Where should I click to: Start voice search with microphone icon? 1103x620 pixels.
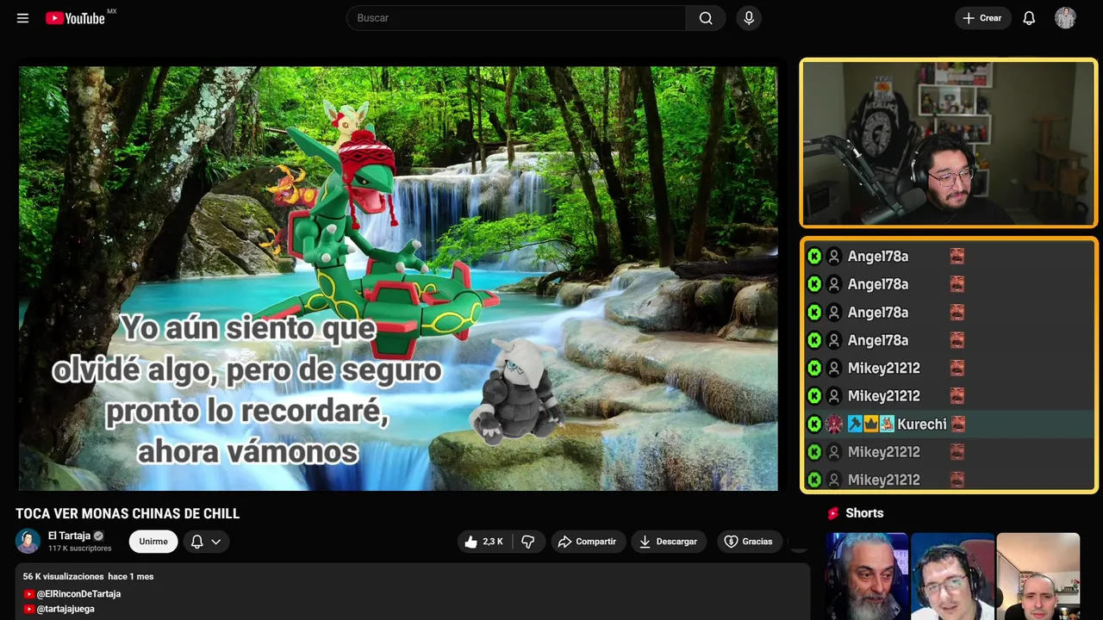pos(749,18)
